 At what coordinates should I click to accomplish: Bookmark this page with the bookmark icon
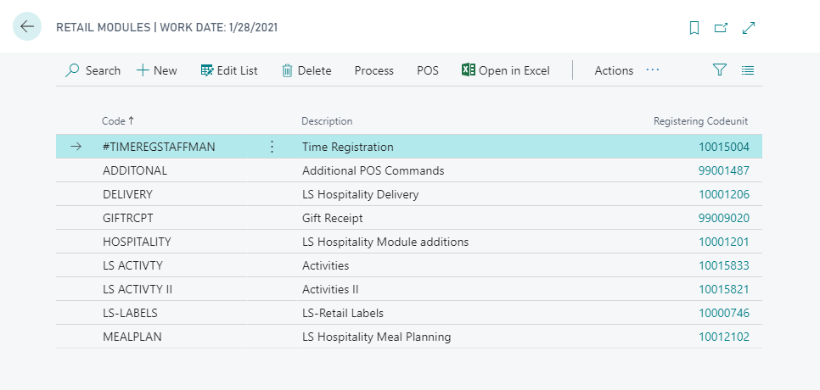[x=694, y=28]
